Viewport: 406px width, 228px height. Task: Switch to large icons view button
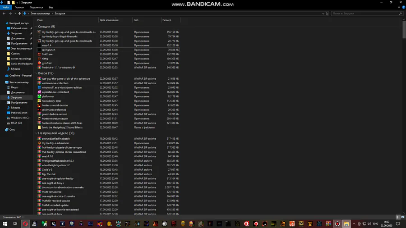403,217
